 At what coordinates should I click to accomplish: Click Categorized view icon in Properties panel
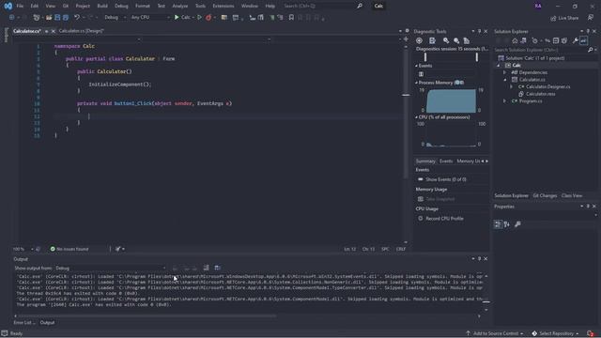498,224
